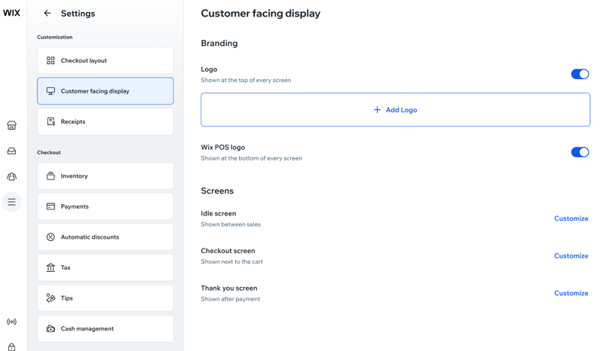Screen dimensions: 603x351
Task: Click the Checkout section label in sidebar
Action: [49, 152]
